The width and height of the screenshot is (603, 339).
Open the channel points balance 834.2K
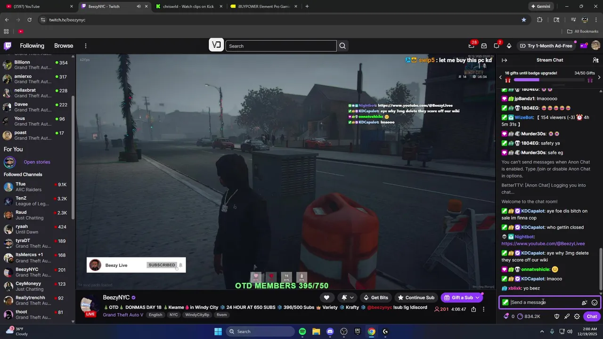coord(529,316)
